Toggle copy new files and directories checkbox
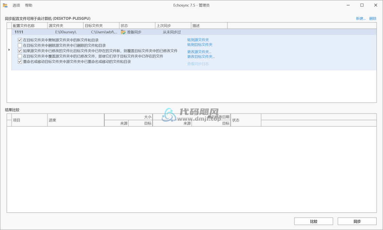 pos(20,40)
